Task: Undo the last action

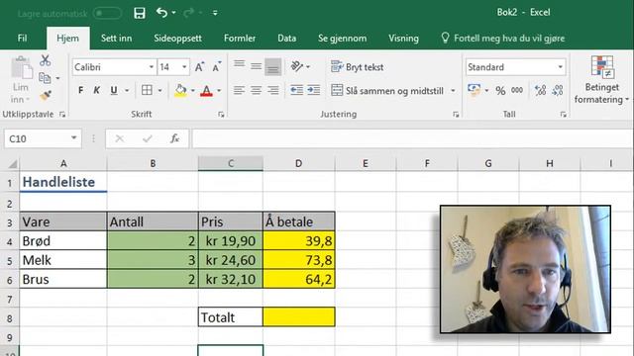Action: (161, 13)
